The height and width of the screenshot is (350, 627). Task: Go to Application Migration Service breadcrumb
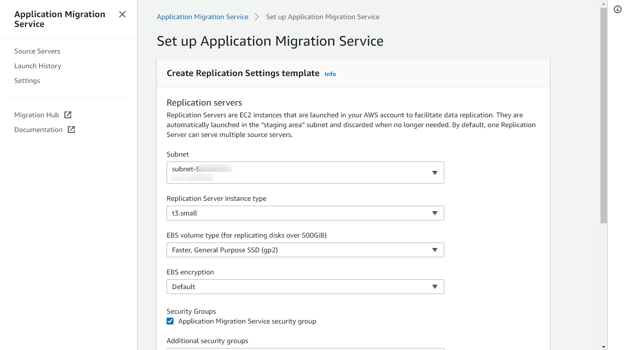202,17
